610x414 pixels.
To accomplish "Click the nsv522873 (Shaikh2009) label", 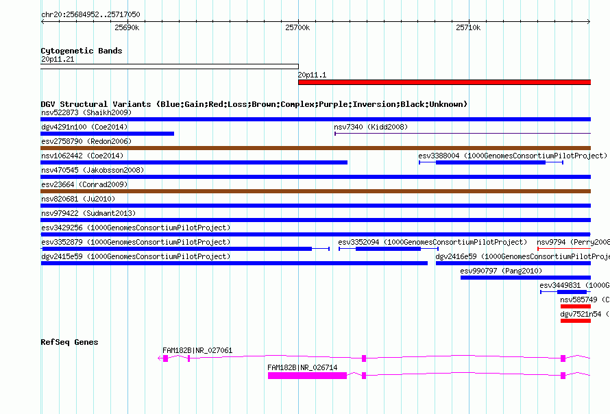I will 86,112.
